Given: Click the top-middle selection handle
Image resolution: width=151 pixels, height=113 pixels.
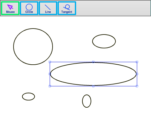Looking at the screenshot, I should point(93,62).
